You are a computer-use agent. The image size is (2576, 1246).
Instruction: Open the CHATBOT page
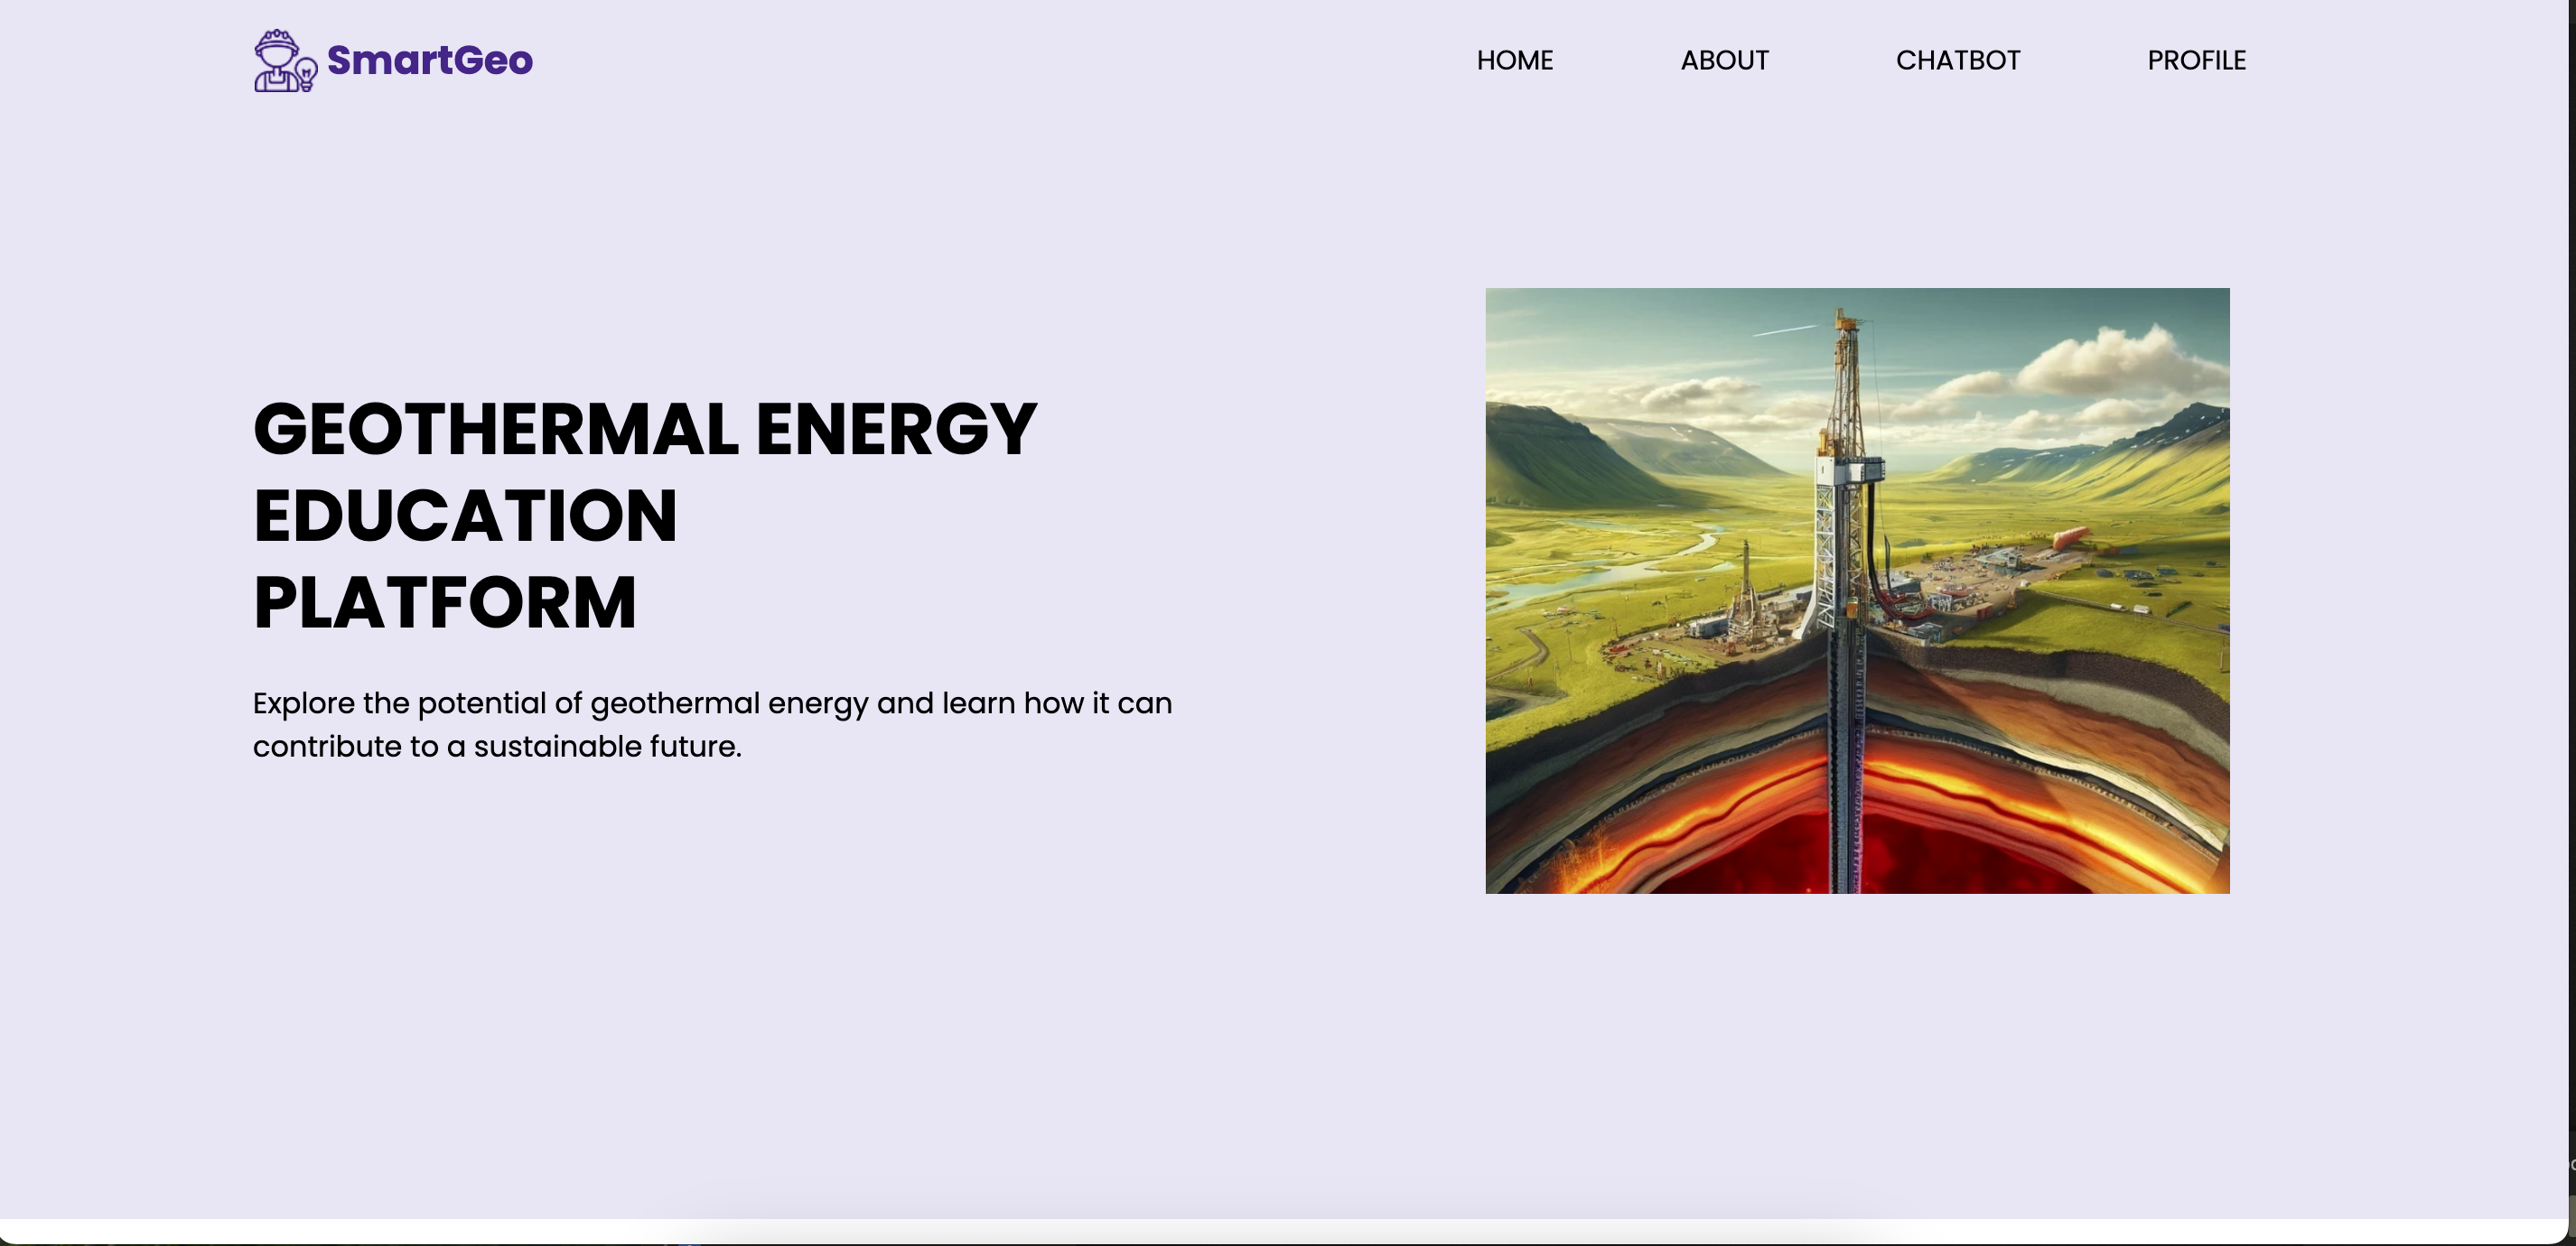1957,60
